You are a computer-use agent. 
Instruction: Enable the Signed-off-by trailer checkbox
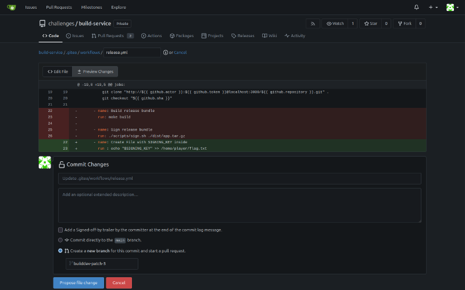(60, 230)
